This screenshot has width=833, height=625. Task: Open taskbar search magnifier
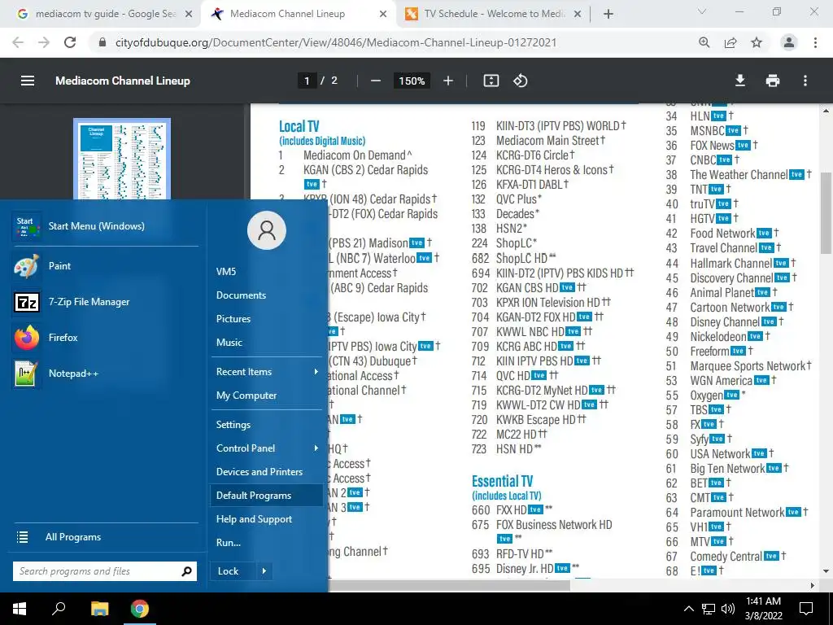(x=59, y=609)
